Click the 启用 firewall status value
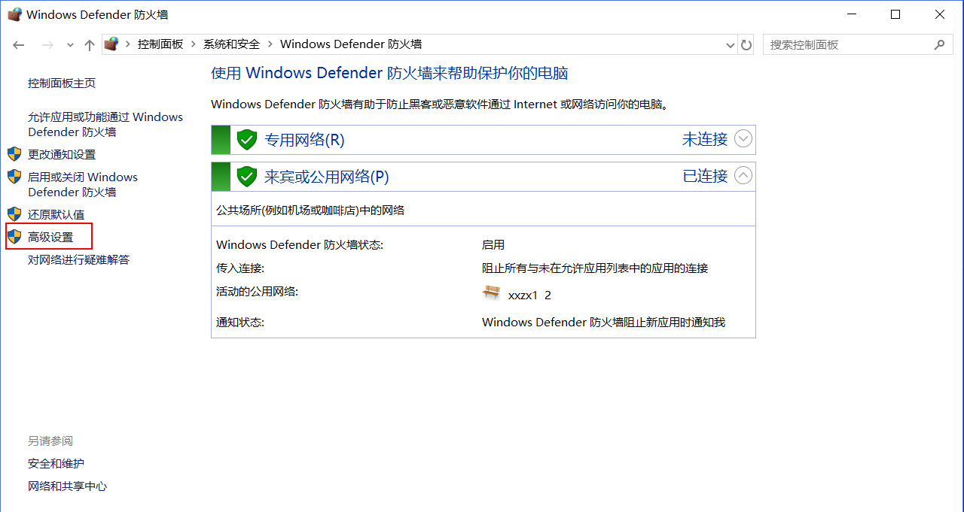This screenshot has height=512, width=964. [493, 245]
